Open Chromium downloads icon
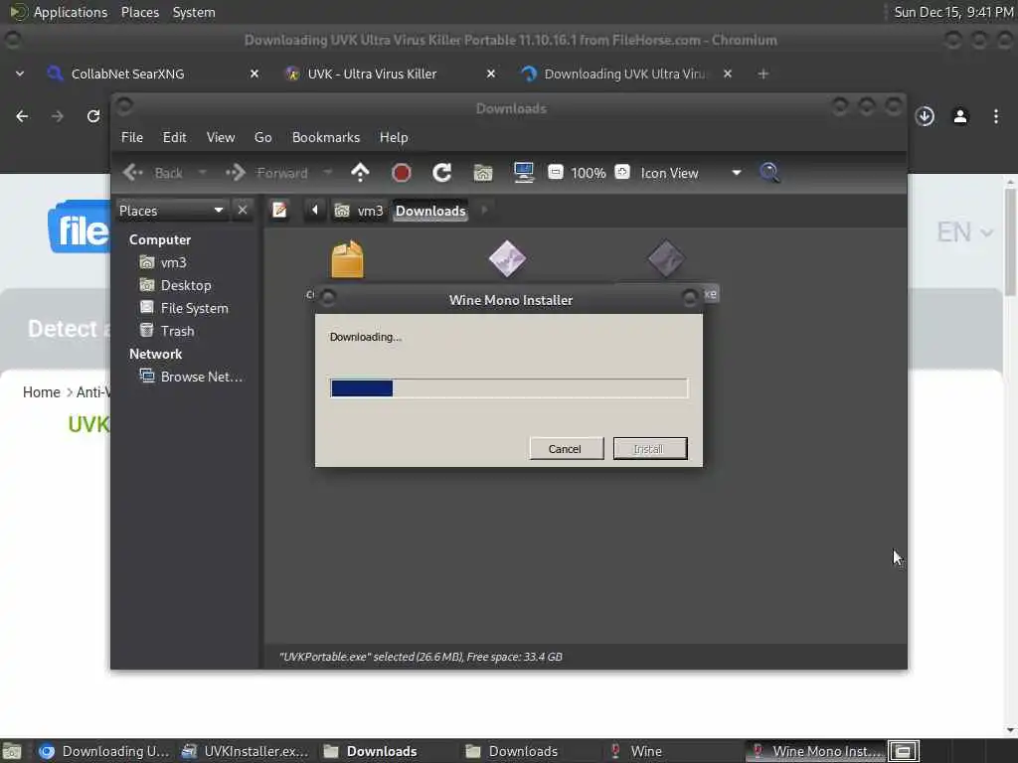The height and width of the screenshot is (763, 1018). (925, 116)
